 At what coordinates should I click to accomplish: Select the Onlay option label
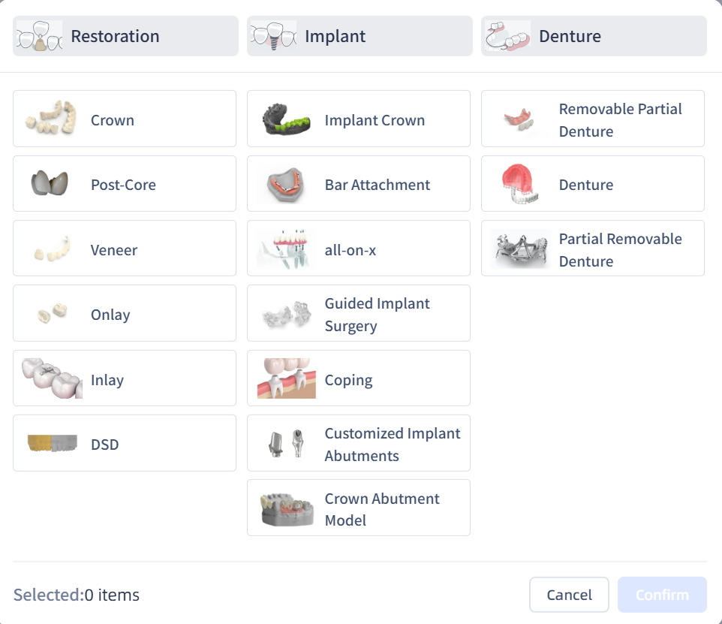click(x=110, y=315)
